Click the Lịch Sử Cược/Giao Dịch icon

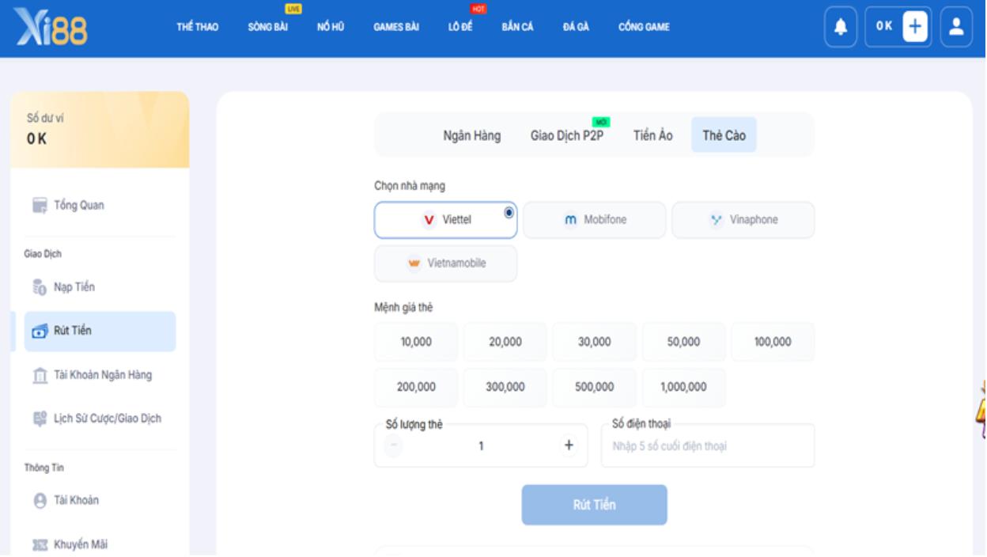tap(39, 419)
